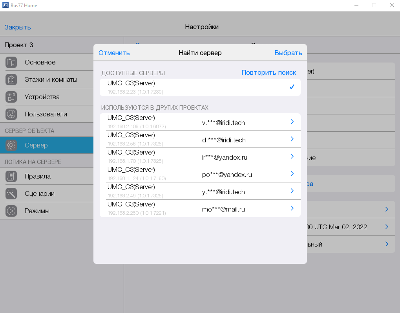400x313 pixels.
Task: Click the Устройства devices icon
Action: [x=11, y=97]
